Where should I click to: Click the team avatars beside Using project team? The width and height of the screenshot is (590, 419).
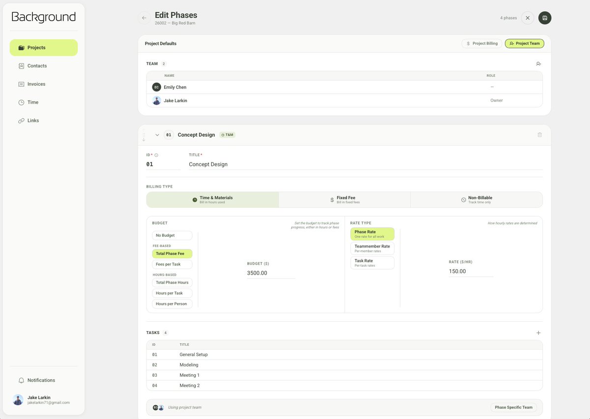point(158,407)
